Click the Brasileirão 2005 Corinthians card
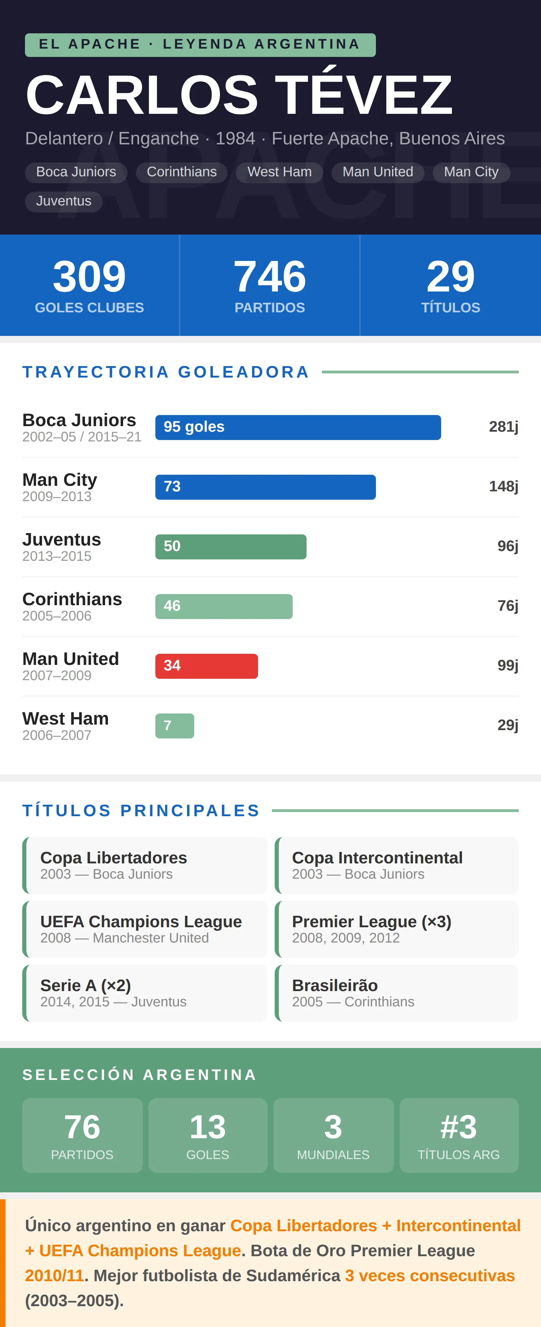Viewport: 541px width, 1327px height. point(397,993)
